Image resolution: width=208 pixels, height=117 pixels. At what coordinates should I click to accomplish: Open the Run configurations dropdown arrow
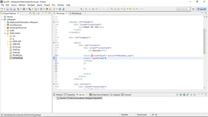coord(27,9)
